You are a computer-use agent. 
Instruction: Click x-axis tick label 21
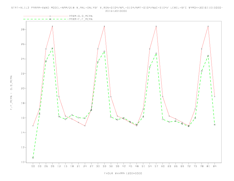78,166
